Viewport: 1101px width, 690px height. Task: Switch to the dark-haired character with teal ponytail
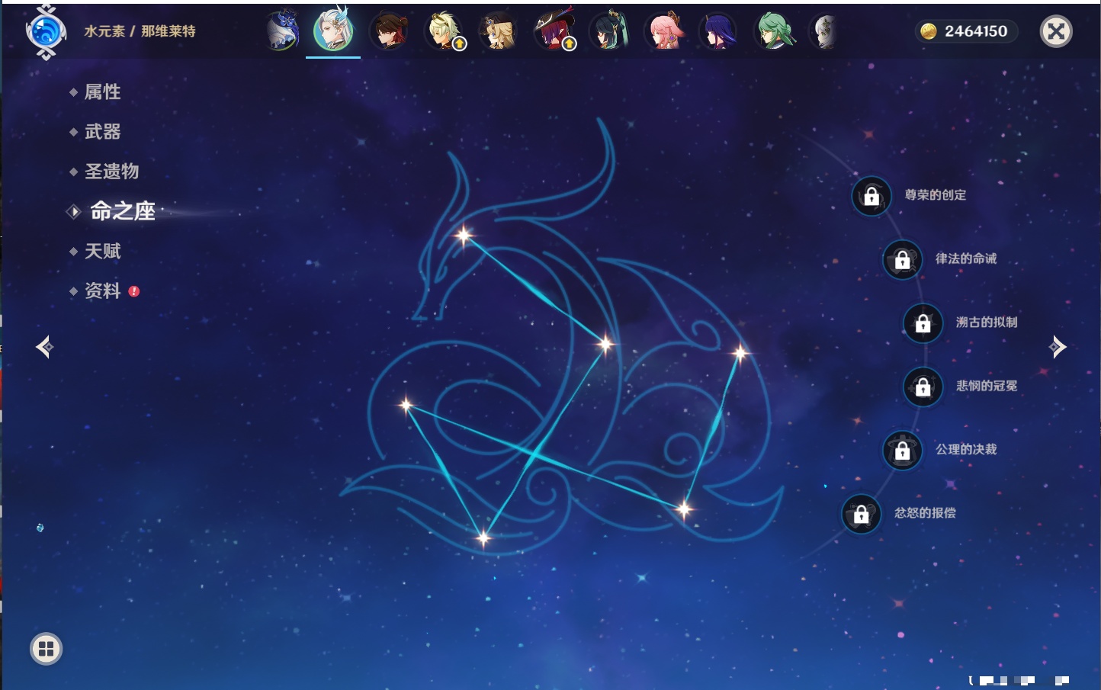pos(609,31)
